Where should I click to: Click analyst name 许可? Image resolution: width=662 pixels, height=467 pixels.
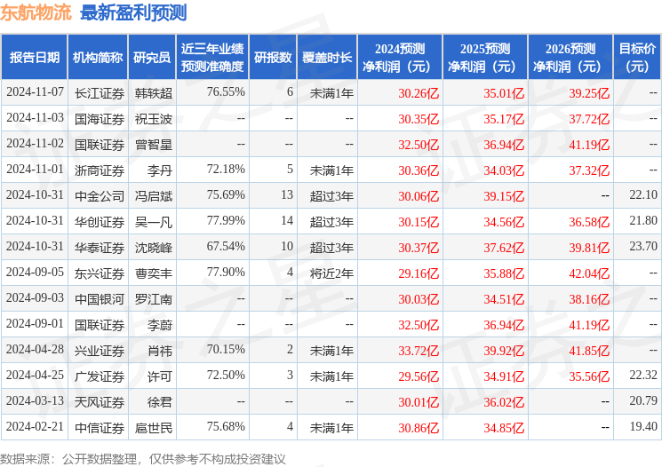[x=160, y=376]
